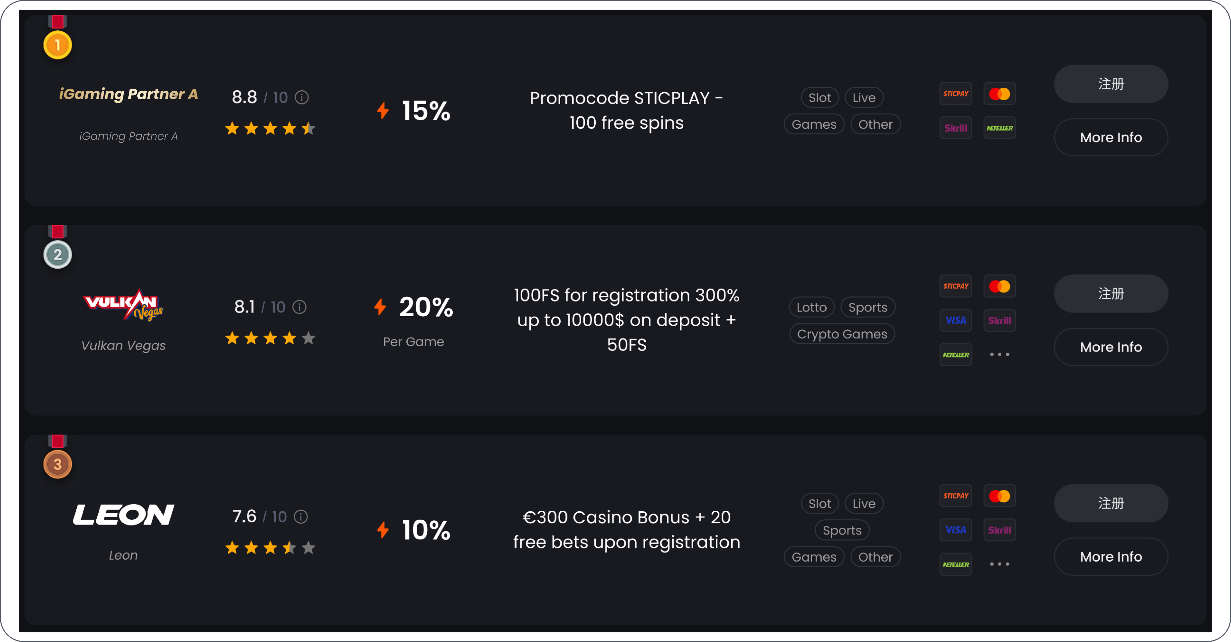Viewport: 1231px width, 642px height.
Task: Open More Info for Vulkan Vegas
Action: coord(1111,347)
